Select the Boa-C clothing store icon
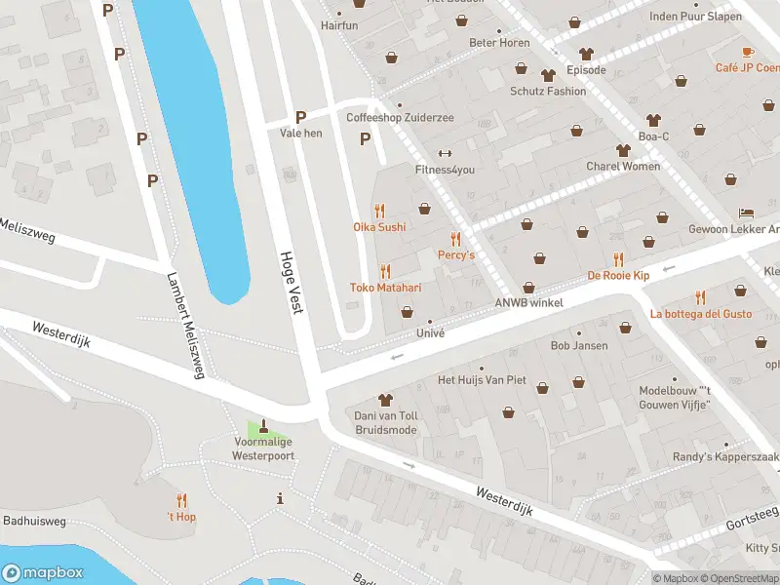Screen dimensions: 780x585 click(x=653, y=120)
